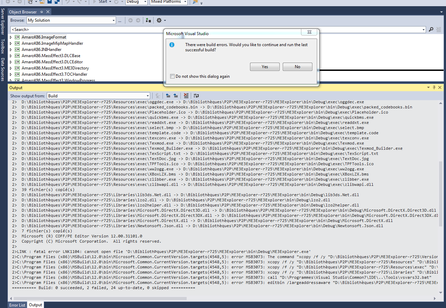Open the search history dropdown arrow
446x308 pixels.
[x=424, y=30]
